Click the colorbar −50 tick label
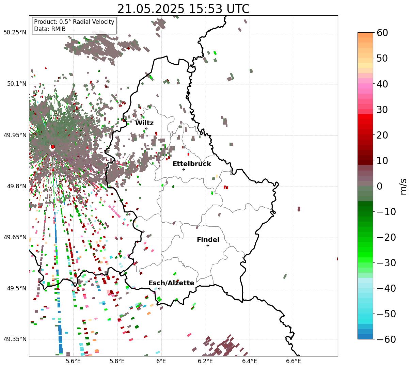 pyautogui.click(x=386, y=314)
